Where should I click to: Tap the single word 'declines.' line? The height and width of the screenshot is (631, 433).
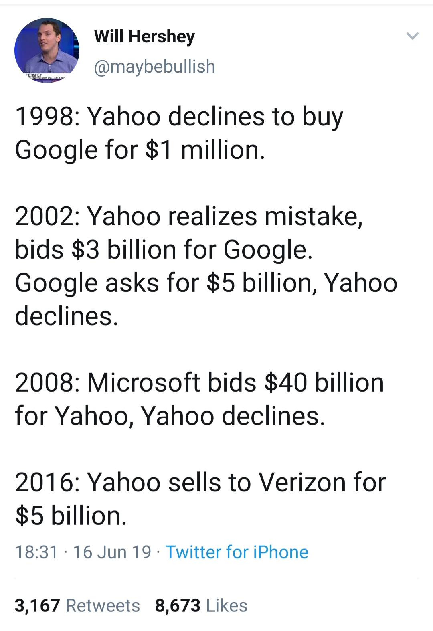pos(67,316)
